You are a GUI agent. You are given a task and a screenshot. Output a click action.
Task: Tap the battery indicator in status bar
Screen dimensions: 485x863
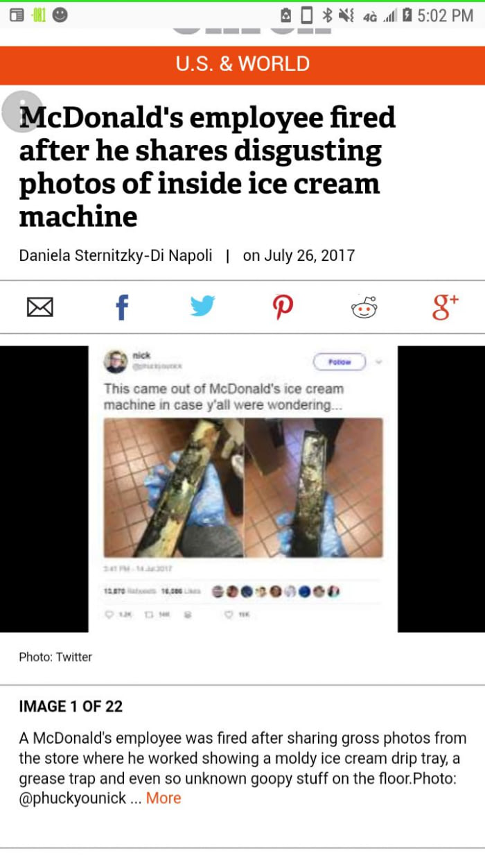407,15
